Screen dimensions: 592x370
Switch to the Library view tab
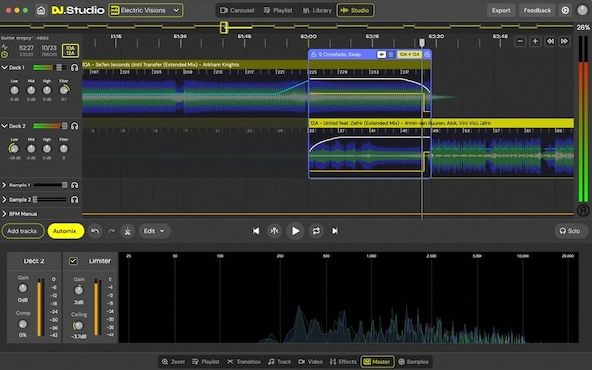317,10
